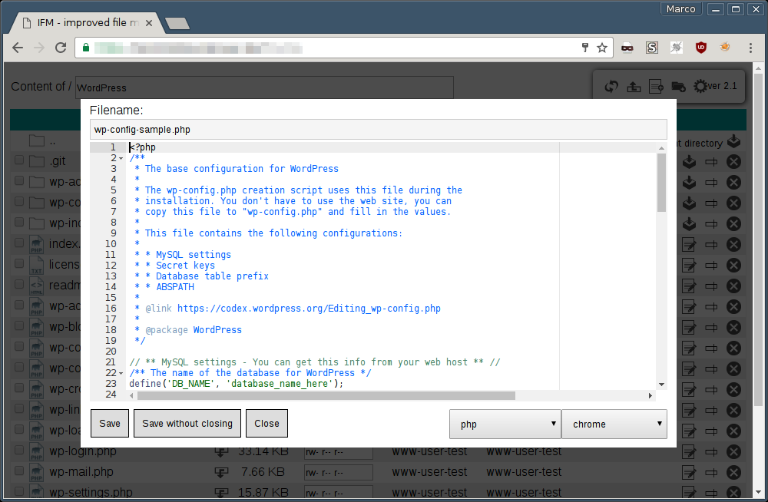
Task: Select the wp-settings.php checkbox
Action: click(x=19, y=490)
